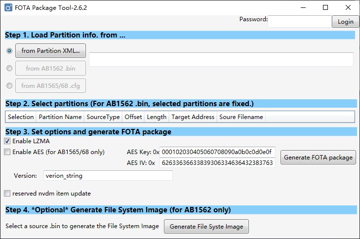Click the SourceType column header
Screen dimensions: 360x239
[103, 117]
